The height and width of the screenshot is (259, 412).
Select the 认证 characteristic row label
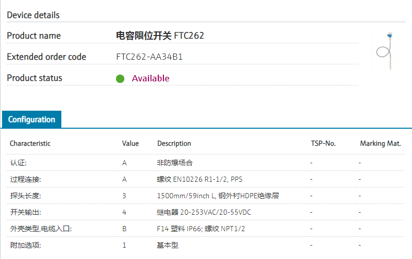19,163
